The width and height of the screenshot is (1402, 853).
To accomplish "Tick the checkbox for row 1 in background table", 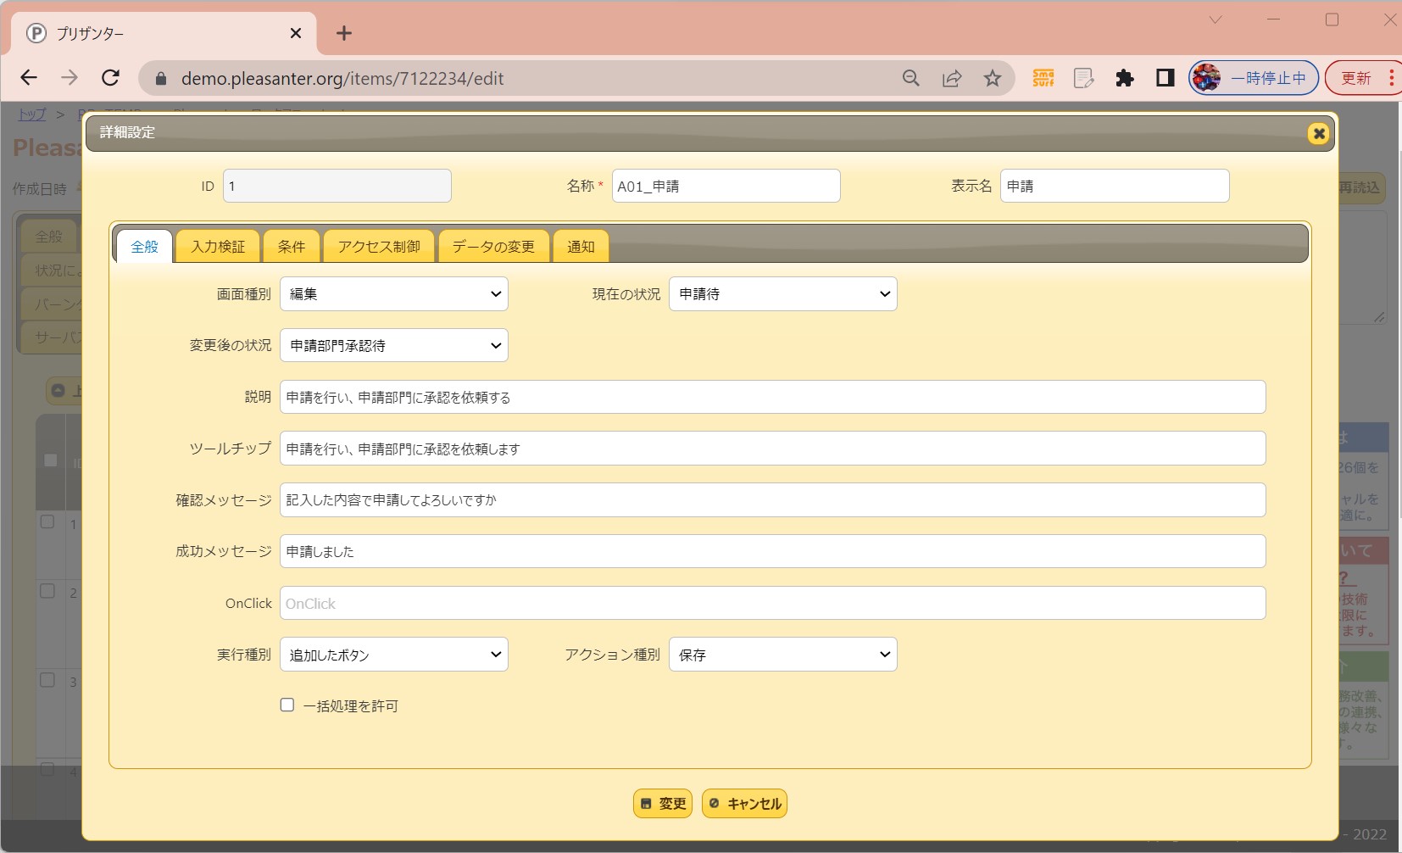I will point(47,521).
